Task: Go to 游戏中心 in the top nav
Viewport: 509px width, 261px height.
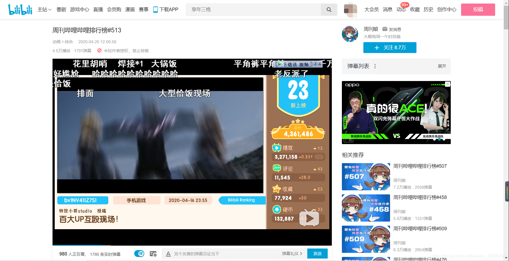Action: coord(79,10)
